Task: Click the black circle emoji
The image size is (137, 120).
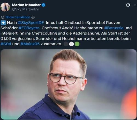Action: (66, 44)
